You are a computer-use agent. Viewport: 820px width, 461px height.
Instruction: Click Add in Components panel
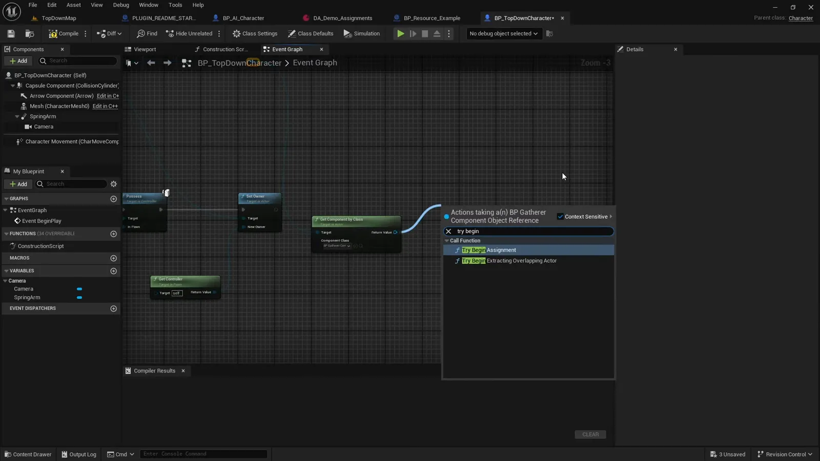[x=18, y=61]
